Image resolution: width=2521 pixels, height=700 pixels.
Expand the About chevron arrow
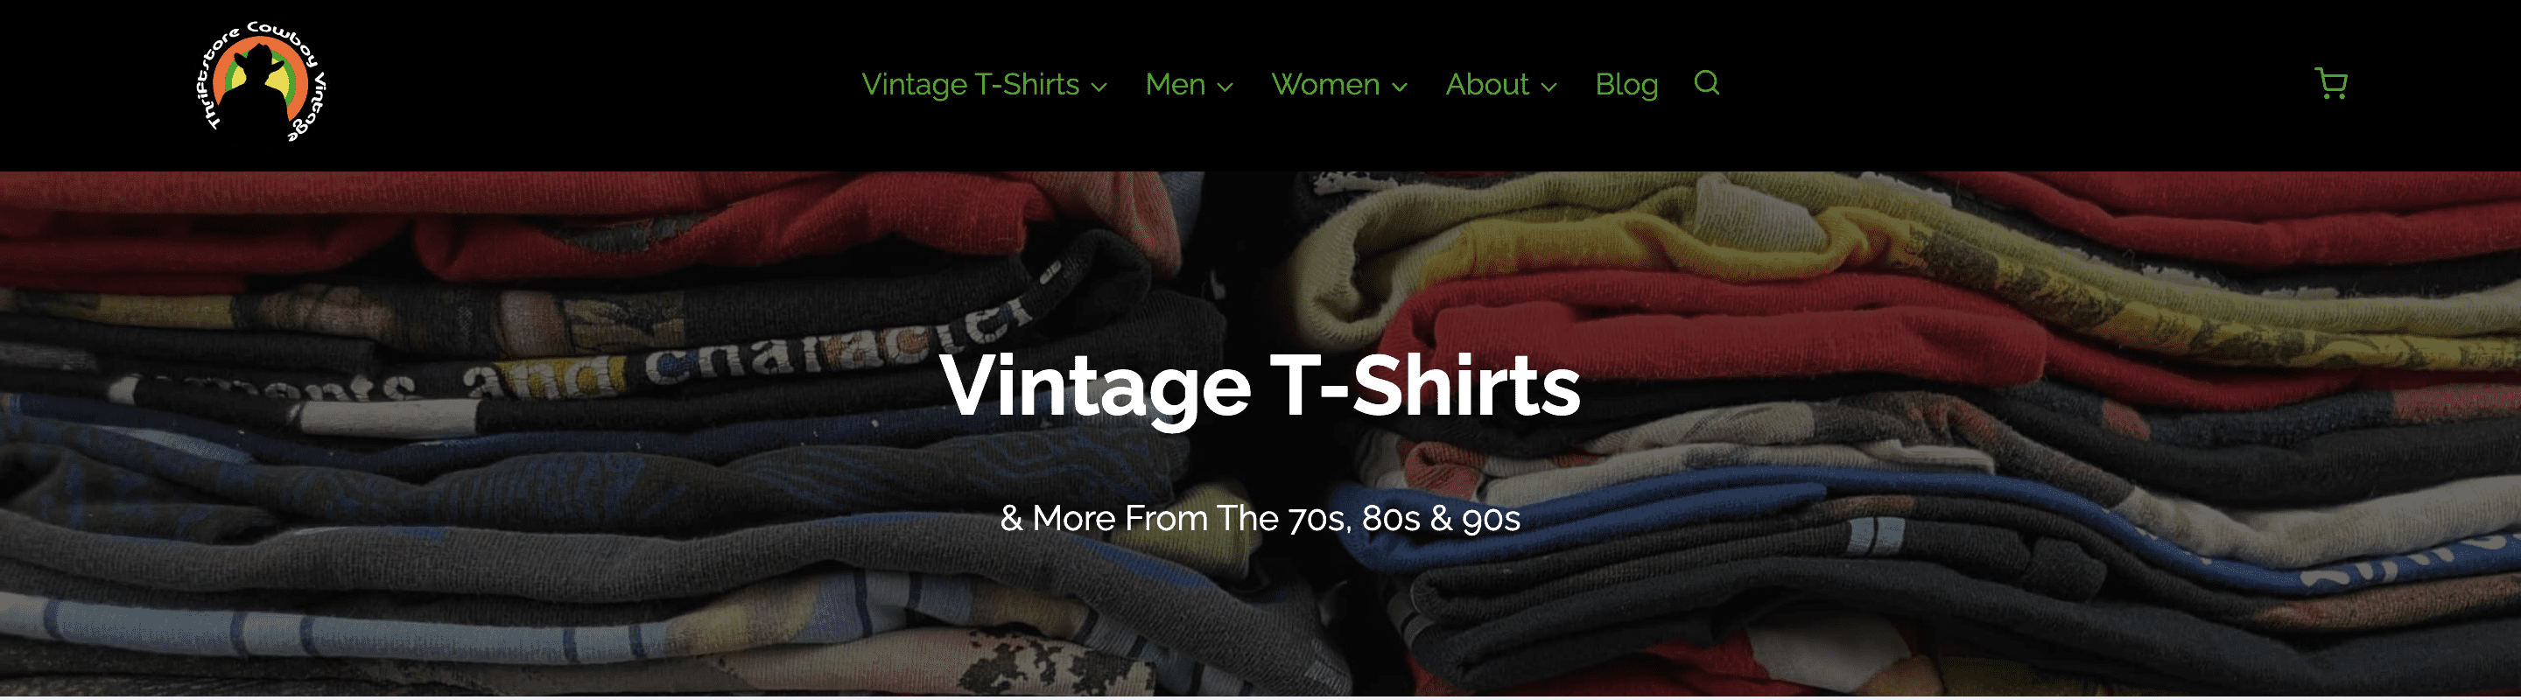[x=1548, y=87]
